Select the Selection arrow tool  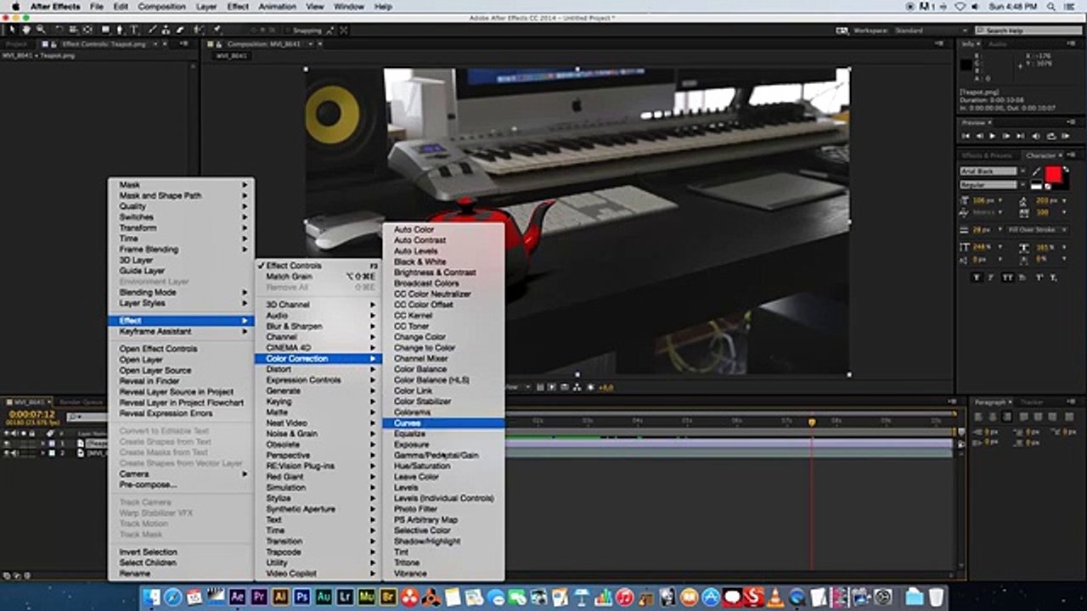(x=12, y=30)
